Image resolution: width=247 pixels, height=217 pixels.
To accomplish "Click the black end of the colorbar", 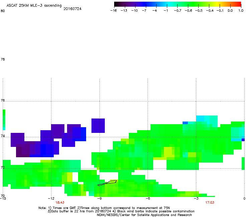I will pos(116,4).
